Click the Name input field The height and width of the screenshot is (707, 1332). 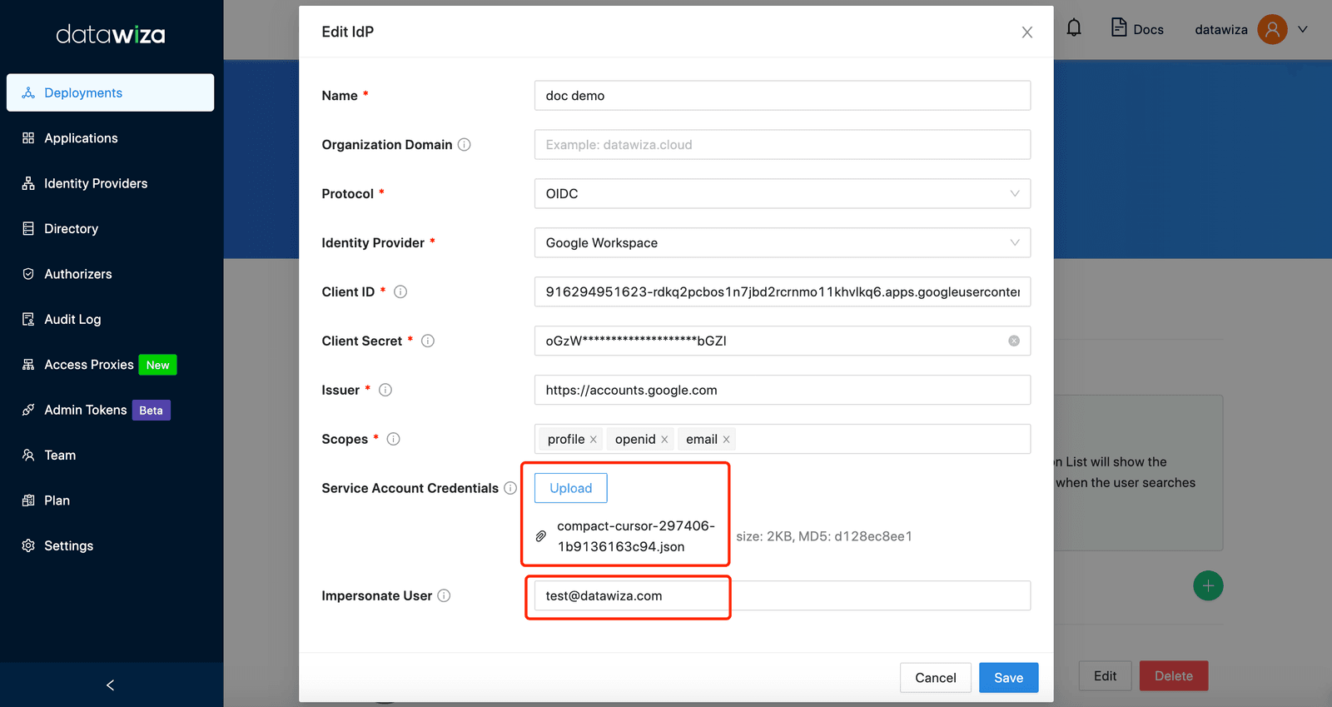click(783, 96)
